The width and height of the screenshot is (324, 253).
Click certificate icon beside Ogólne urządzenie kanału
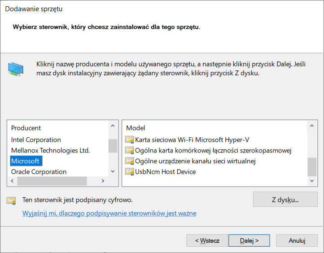pyautogui.click(x=130, y=161)
